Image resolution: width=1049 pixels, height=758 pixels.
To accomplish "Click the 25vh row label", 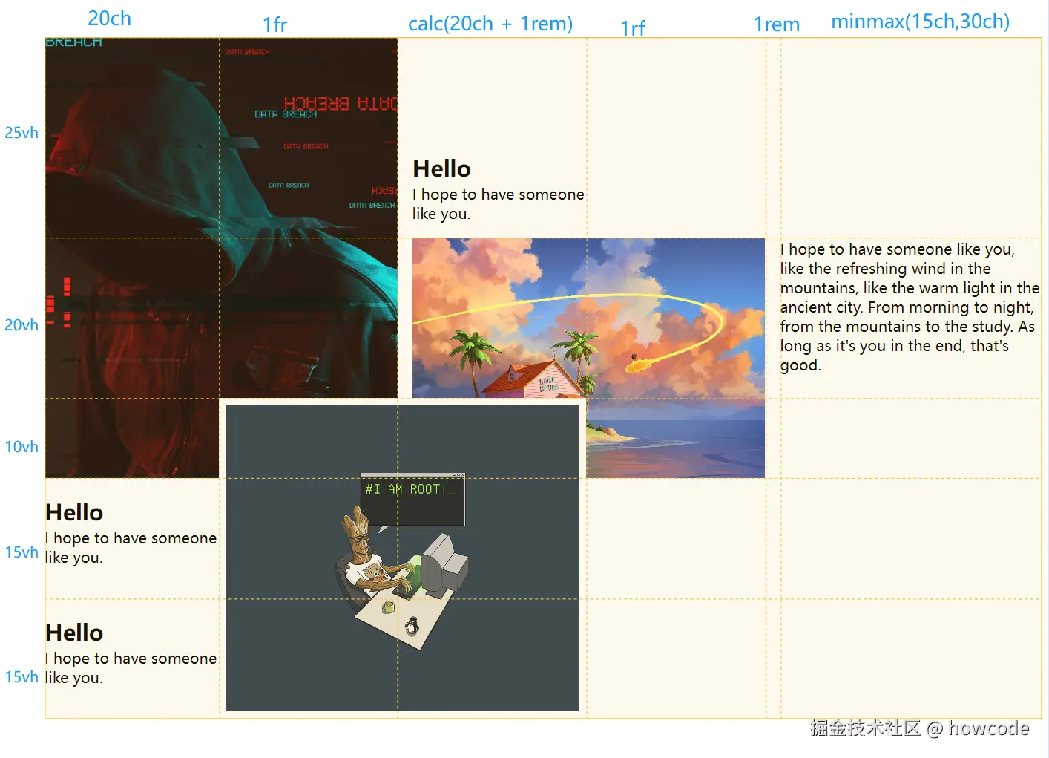I will pos(22,133).
